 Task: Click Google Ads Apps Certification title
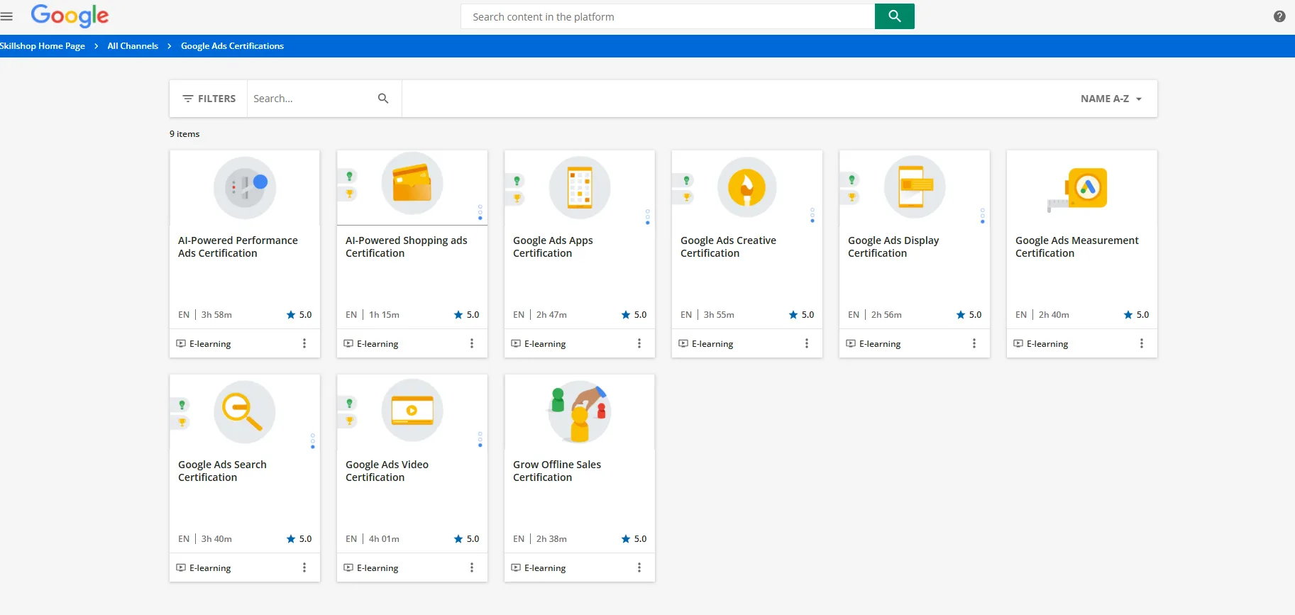coord(553,247)
